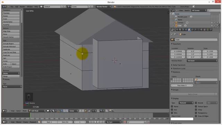The width and height of the screenshot is (222, 125).
Task: Select the RenderLayers item in the outliner
Action: 182,17
